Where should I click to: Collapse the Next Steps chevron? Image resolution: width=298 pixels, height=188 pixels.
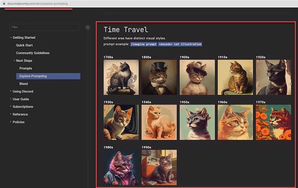(x=14, y=61)
